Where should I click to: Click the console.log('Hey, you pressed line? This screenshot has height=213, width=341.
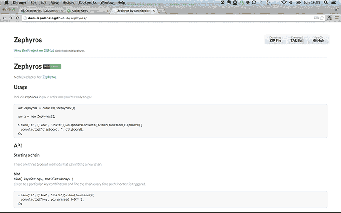[52, 199]
